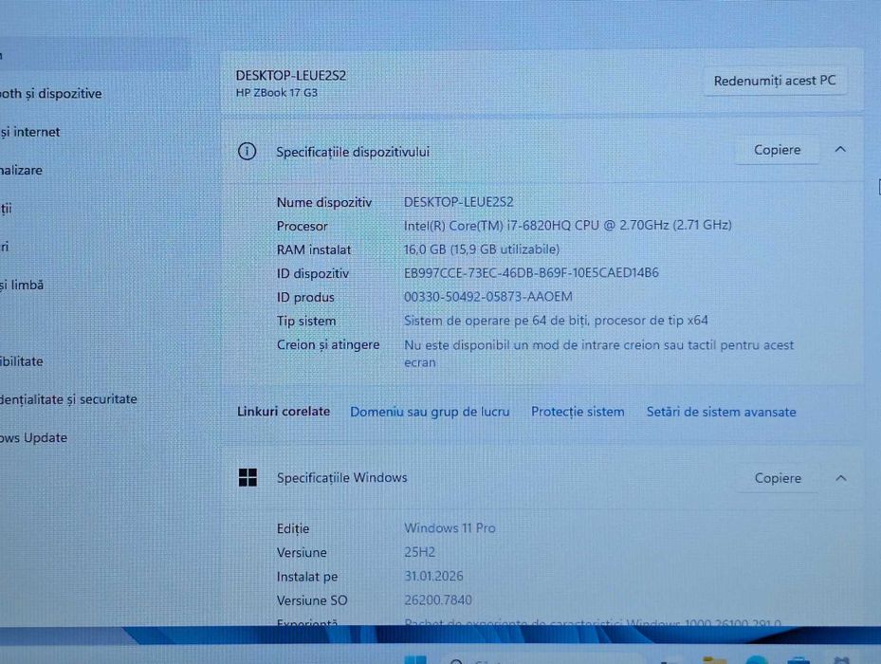
Task: Open the Rețea și internet sidebar entry
Action: [x=30, y=132]
